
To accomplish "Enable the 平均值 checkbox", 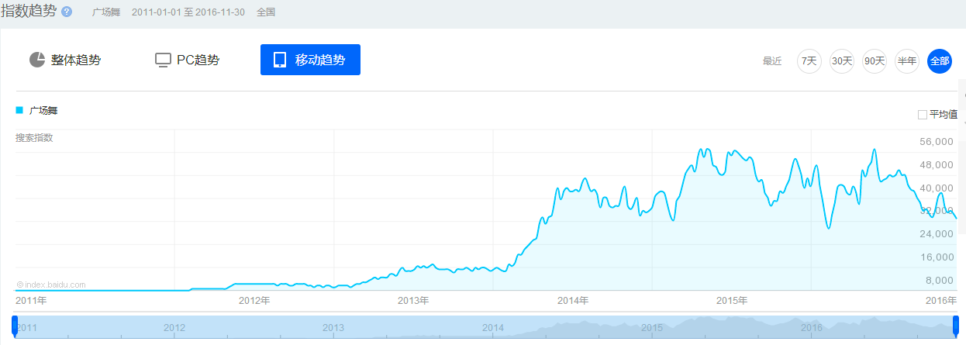I will point(923,115).
